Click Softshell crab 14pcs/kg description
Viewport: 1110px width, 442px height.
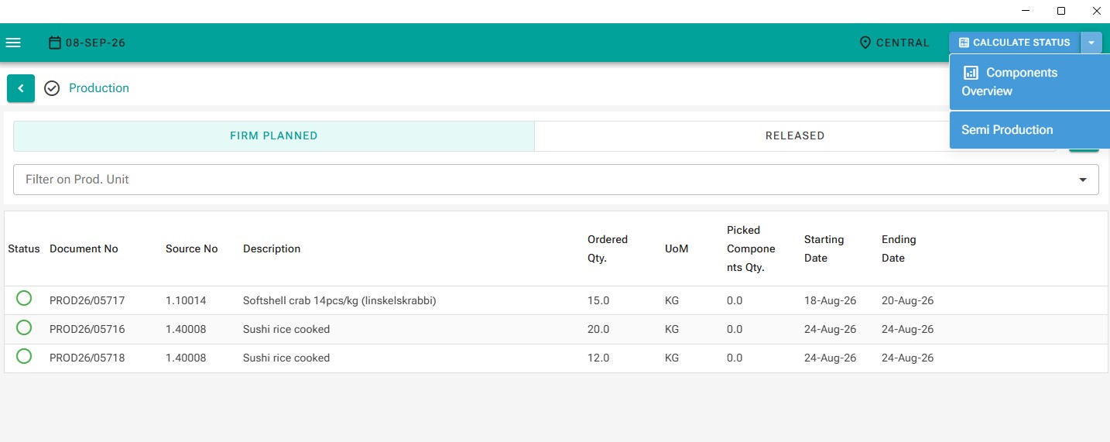pos(340,300)
